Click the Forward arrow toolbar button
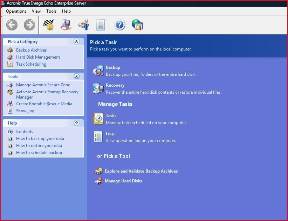 click(x=29, y=25)
